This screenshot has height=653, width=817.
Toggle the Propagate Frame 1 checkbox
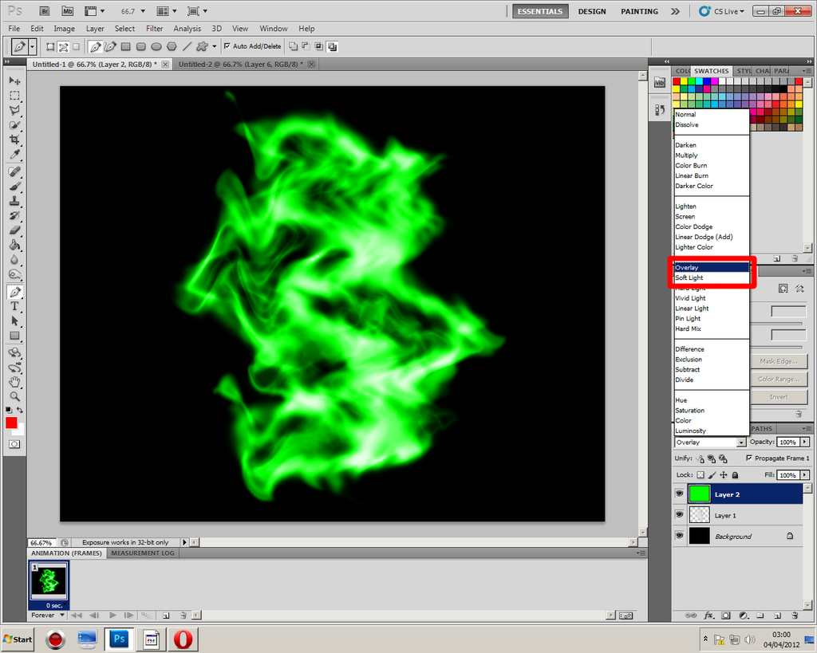pos(749,458)
